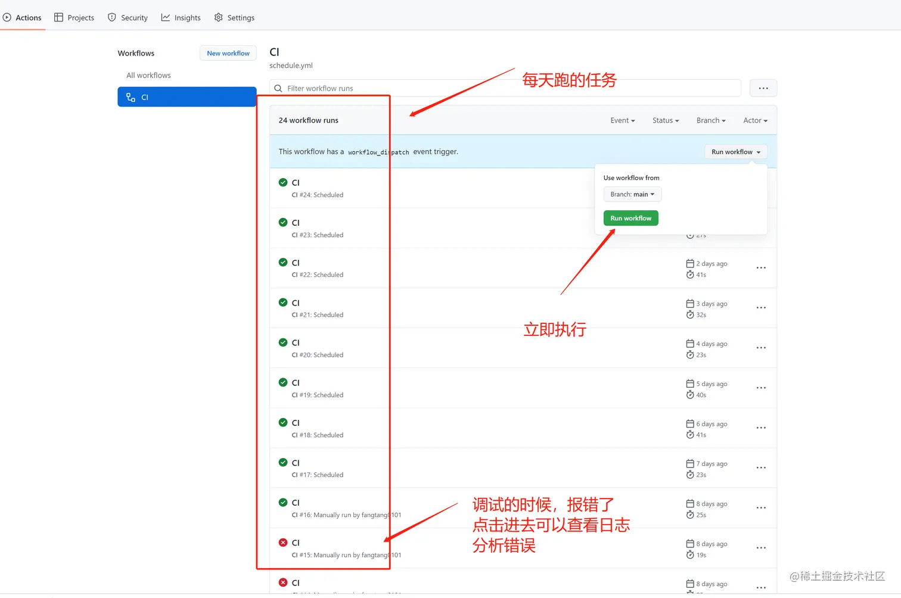Click failed status icon of run #15

point(283,542)
